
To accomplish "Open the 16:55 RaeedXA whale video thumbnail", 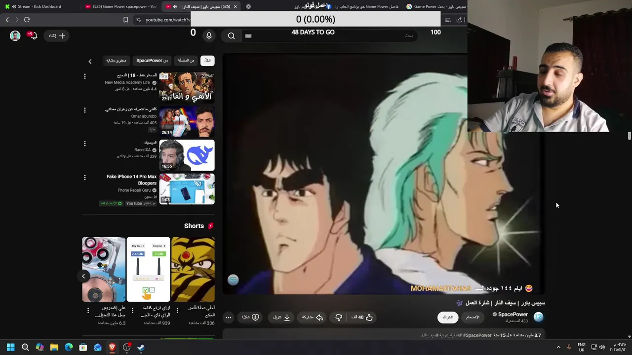I will 187,155.
